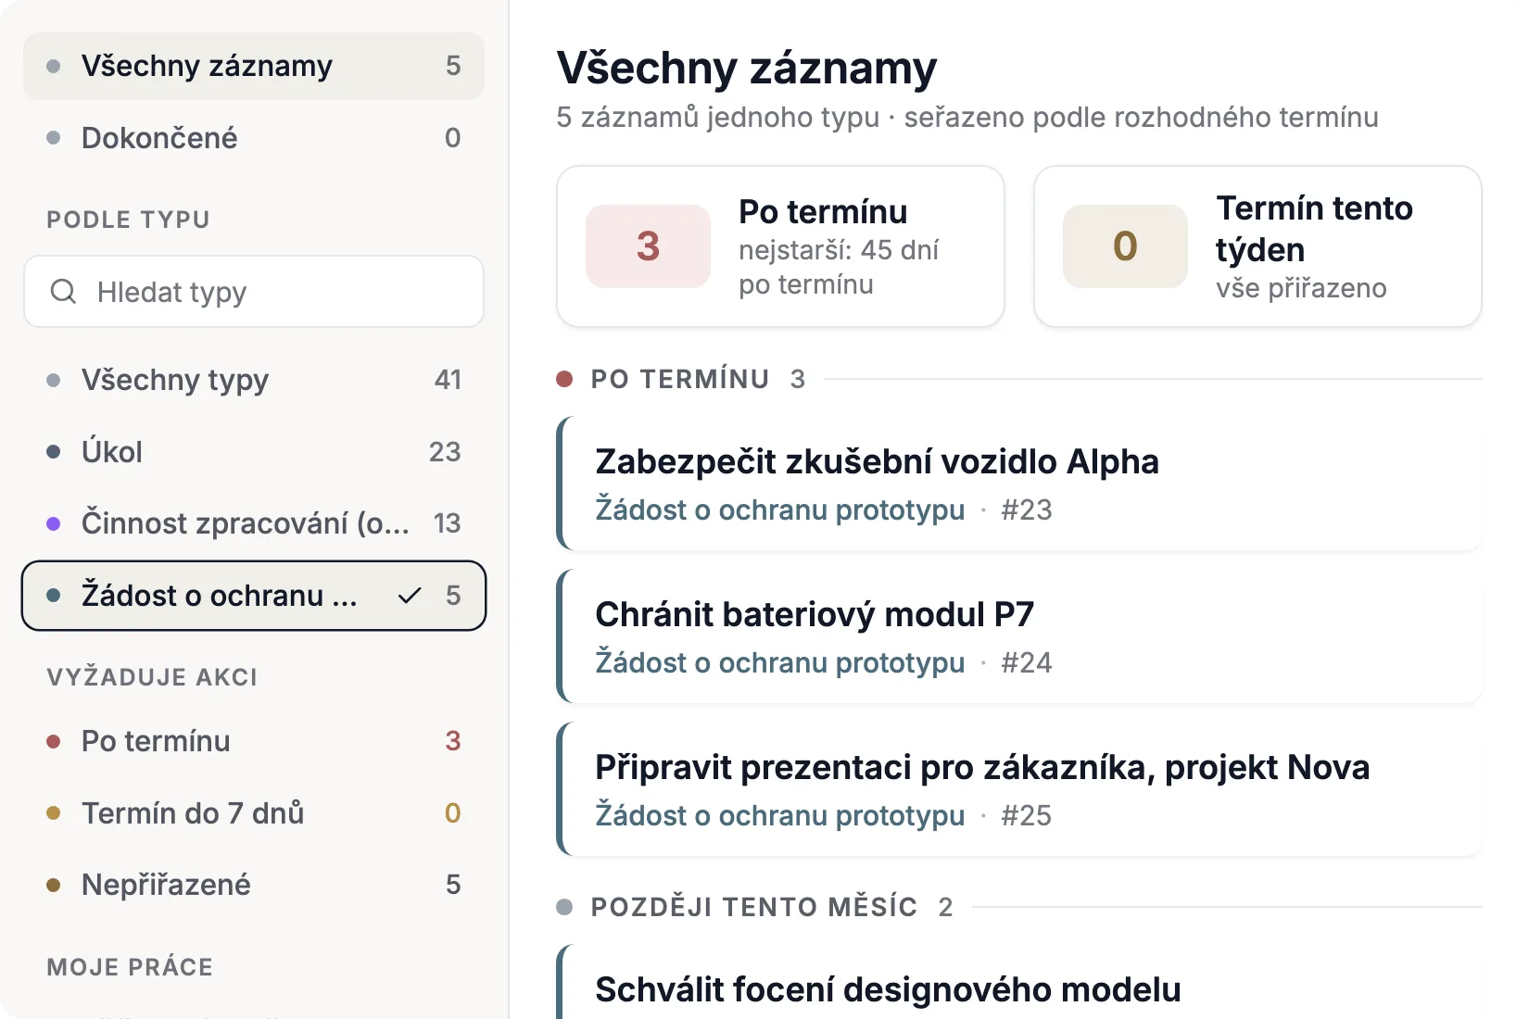
Task: Click the Po termínu summary card
Action: [x=780, y=246]
